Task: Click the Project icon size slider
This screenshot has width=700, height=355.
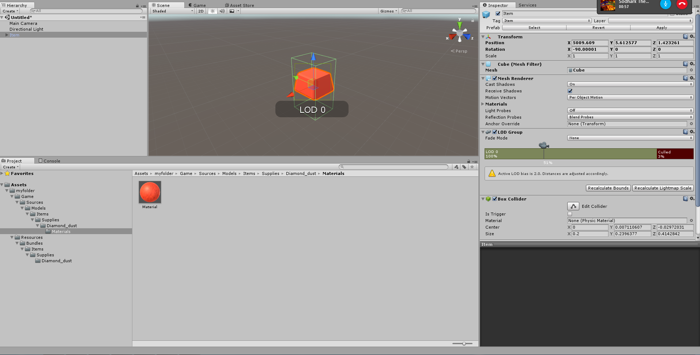Action: (462, 344)
